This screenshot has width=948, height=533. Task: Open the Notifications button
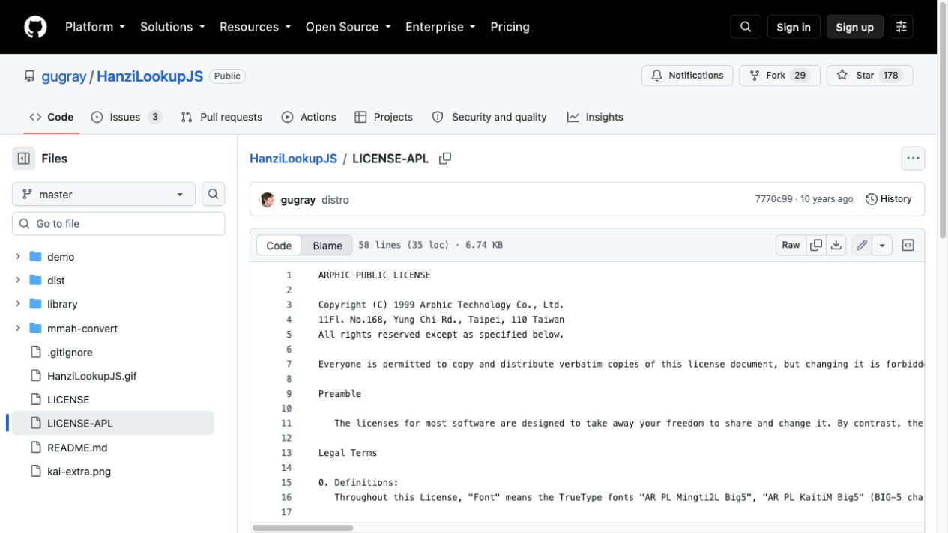point(687,76)
